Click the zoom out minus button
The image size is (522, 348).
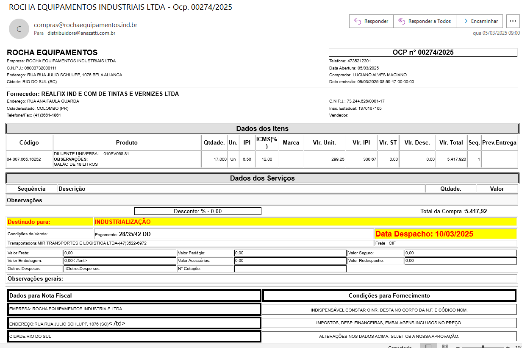tap(459, 347)
